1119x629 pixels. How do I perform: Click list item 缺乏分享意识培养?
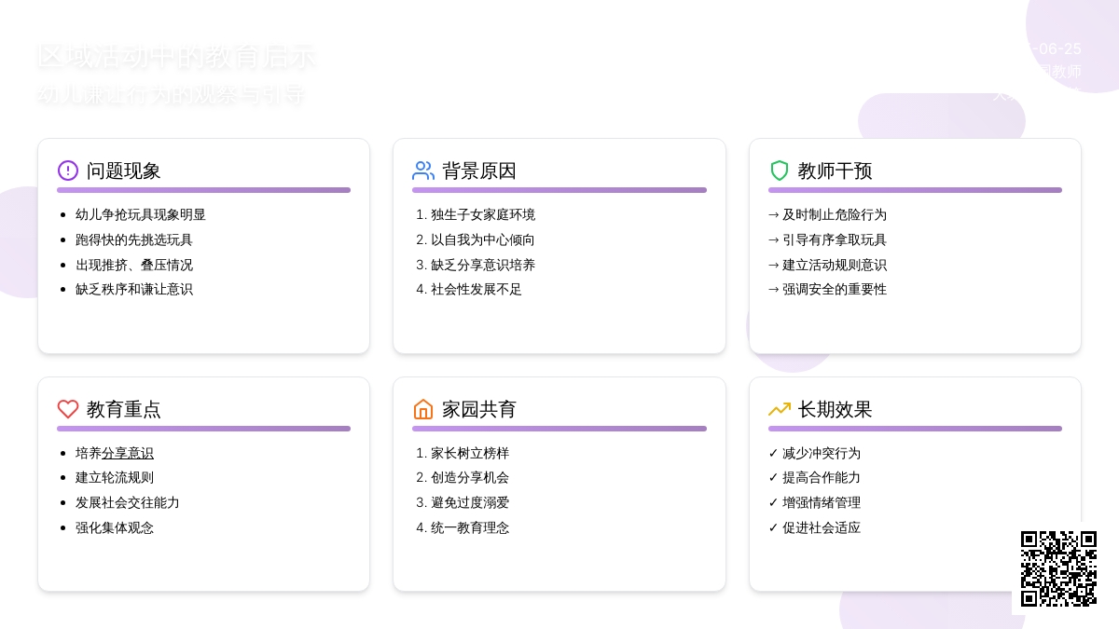(x=483, y=265)
